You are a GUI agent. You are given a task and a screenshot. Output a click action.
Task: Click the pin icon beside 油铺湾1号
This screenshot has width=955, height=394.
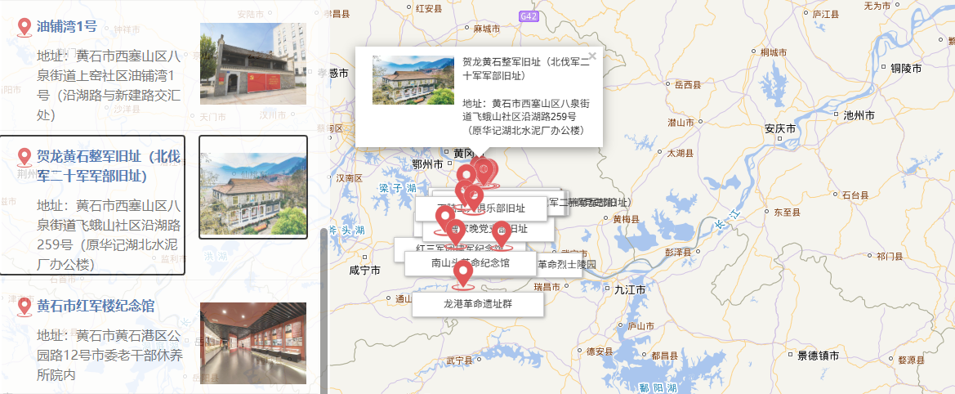25,28
